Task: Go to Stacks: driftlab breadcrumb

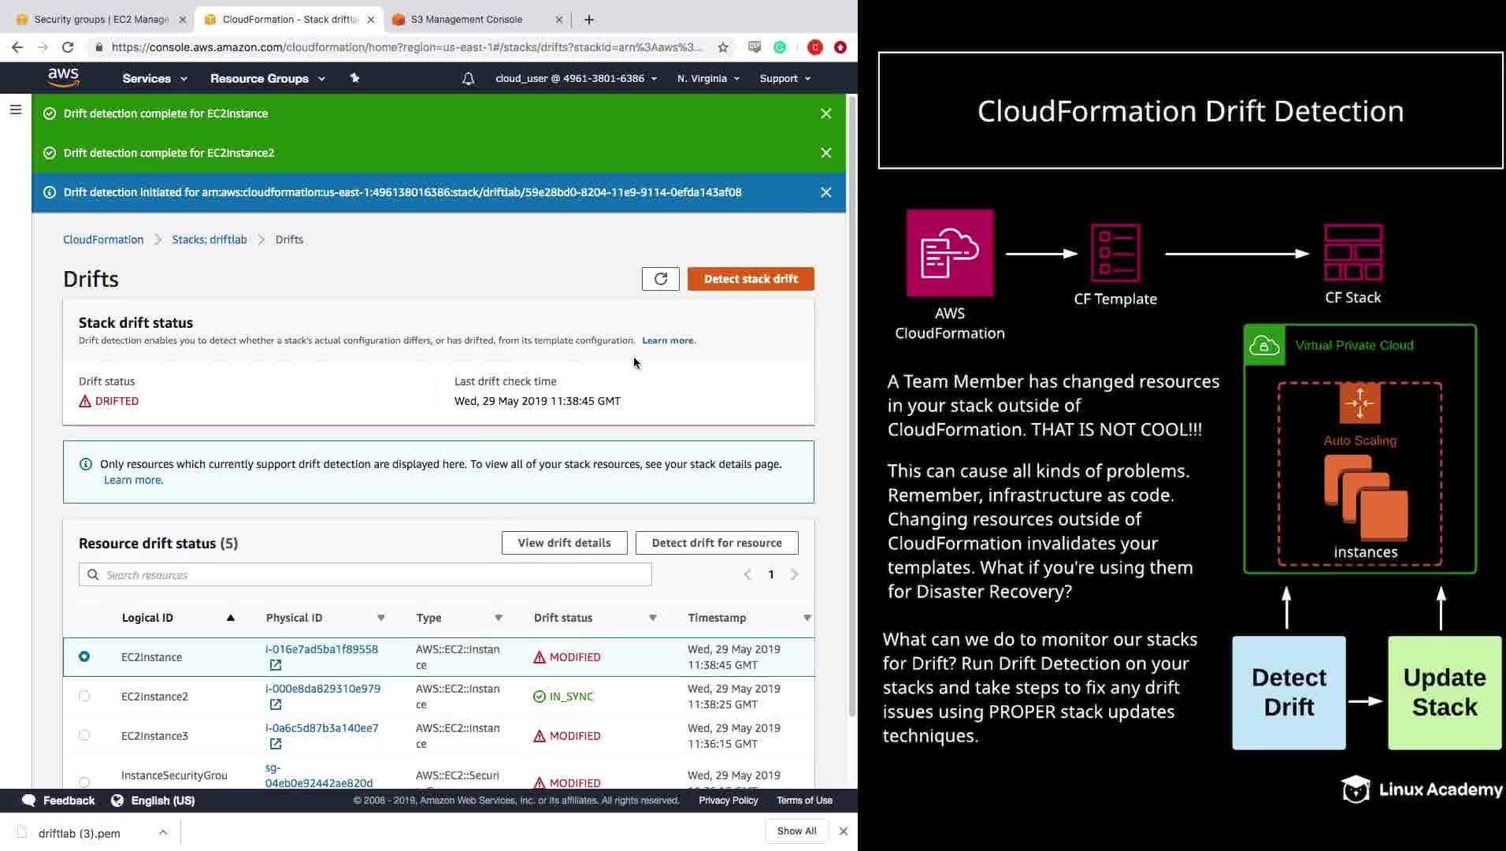Action: [210, 240]
